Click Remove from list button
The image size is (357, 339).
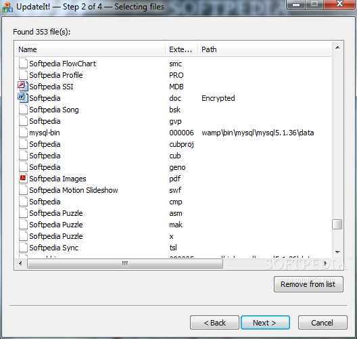(x=308, y=284)
